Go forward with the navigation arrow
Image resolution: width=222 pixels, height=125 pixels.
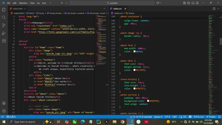pos(66,3)
